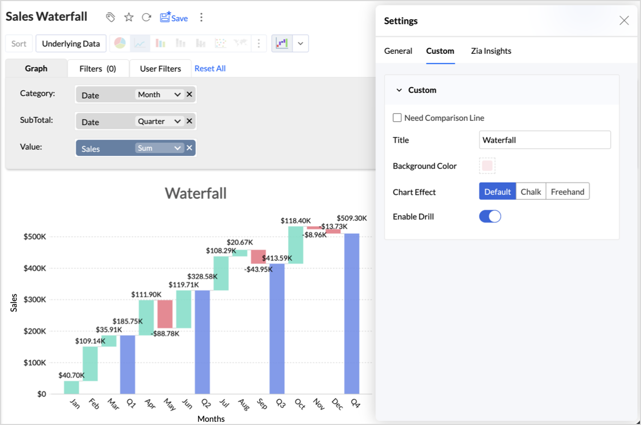Open the Quarter dropdown for SubTotal

[x=159, y=121]
